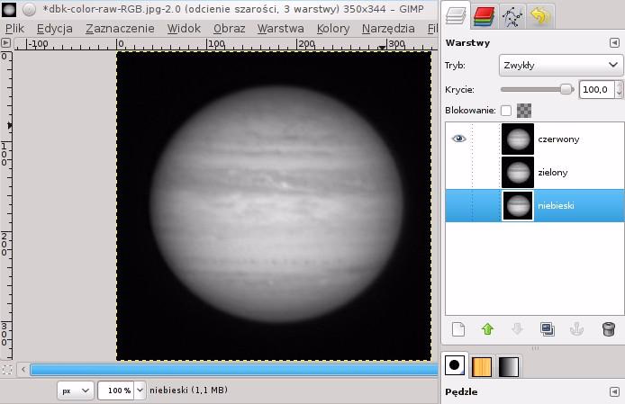
Task: Duplicate the selected layer
Action: [547, 329]
